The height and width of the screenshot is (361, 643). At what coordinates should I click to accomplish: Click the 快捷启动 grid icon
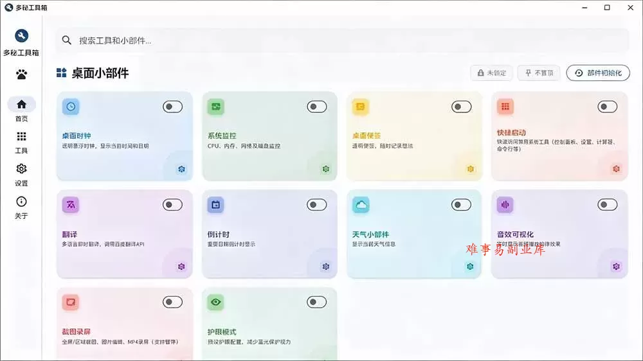505,107
